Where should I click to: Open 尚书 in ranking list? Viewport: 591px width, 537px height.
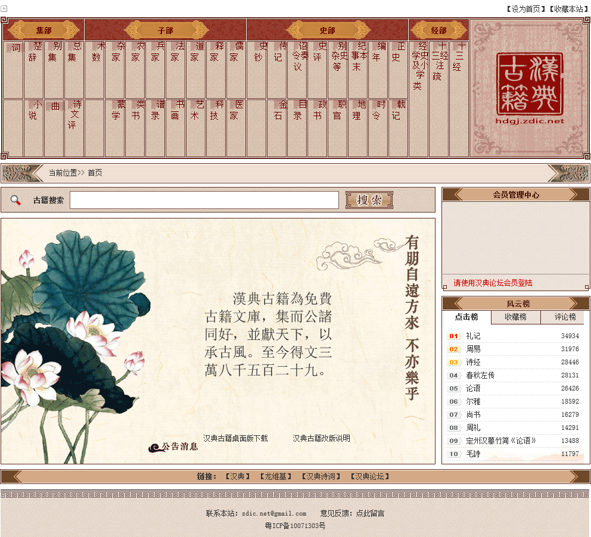pyautogui.click(x=473, y=414)
